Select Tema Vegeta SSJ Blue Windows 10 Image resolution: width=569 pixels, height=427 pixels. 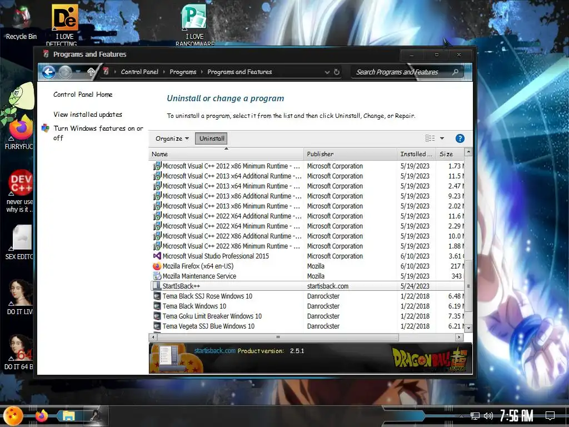click(208, 326)
